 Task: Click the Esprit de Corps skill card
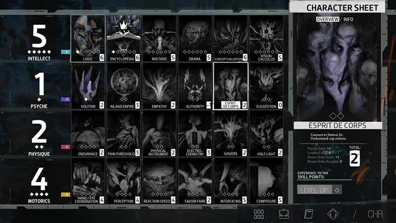pyautogui.click(x=231, y=86)
